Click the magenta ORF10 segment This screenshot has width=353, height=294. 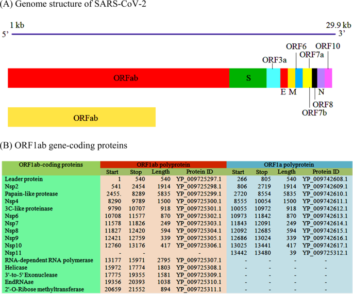328,78
